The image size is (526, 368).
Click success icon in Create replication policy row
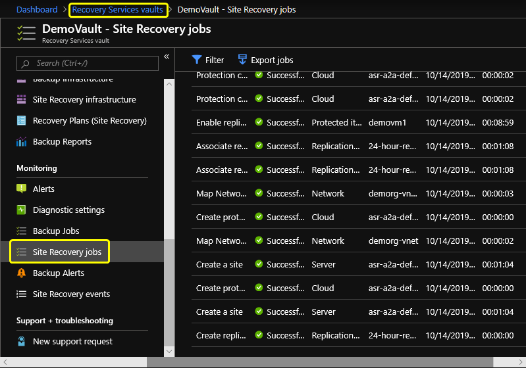tap(259, 335)
